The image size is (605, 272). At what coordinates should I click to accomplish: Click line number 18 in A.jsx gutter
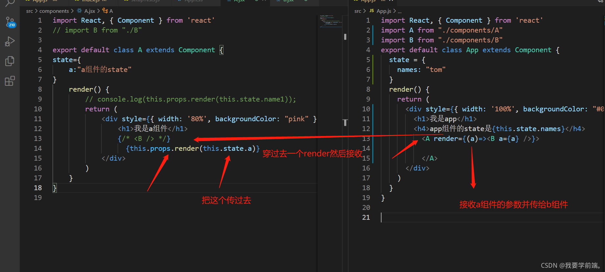pos(38,188)
